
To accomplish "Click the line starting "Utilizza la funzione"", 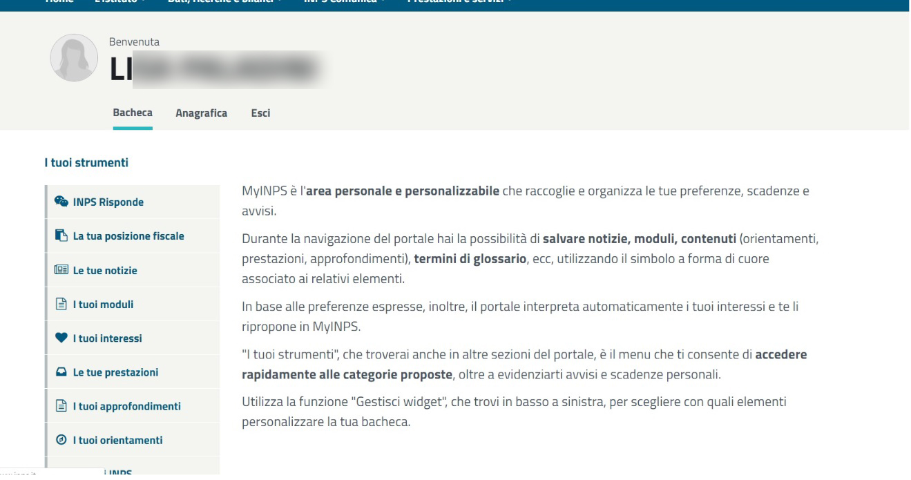I will coord(515,401).
